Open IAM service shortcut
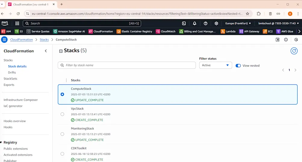This screenshot has height=162, width=302. click(x=6, y=31)
